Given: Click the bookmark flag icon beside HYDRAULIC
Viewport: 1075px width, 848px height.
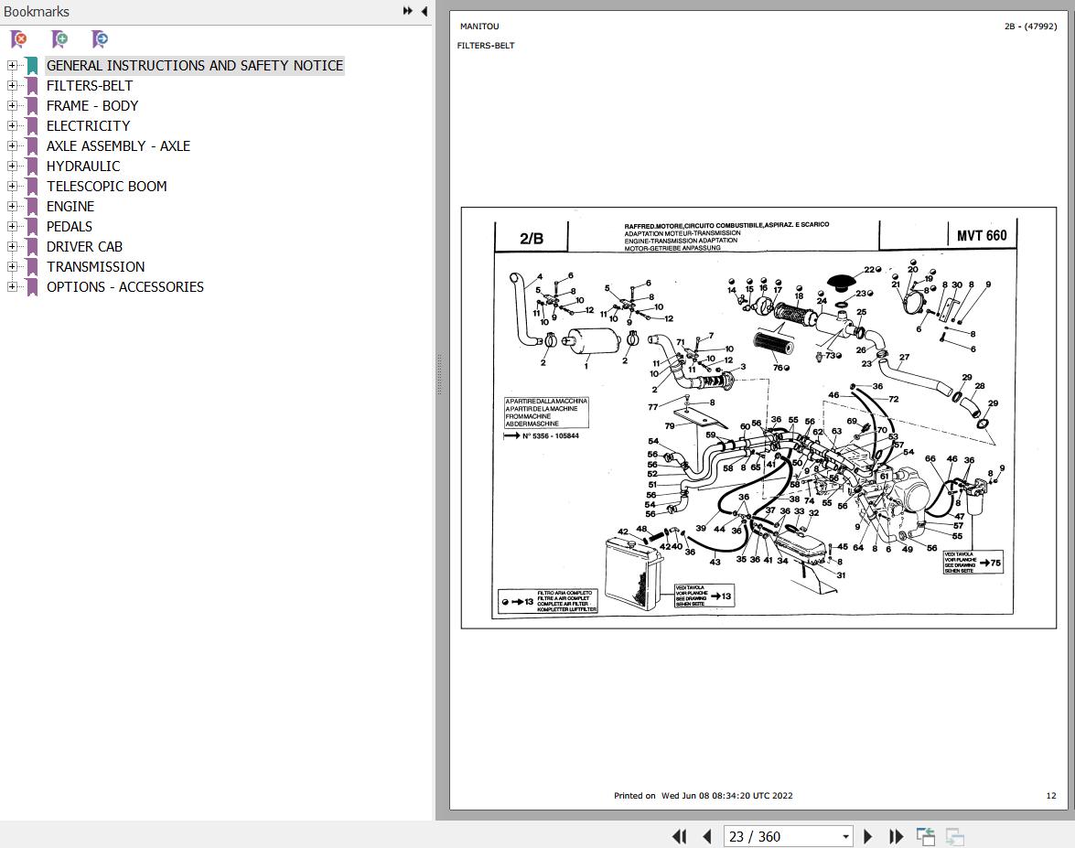Looking at the screenshot, I should point(32,166).
